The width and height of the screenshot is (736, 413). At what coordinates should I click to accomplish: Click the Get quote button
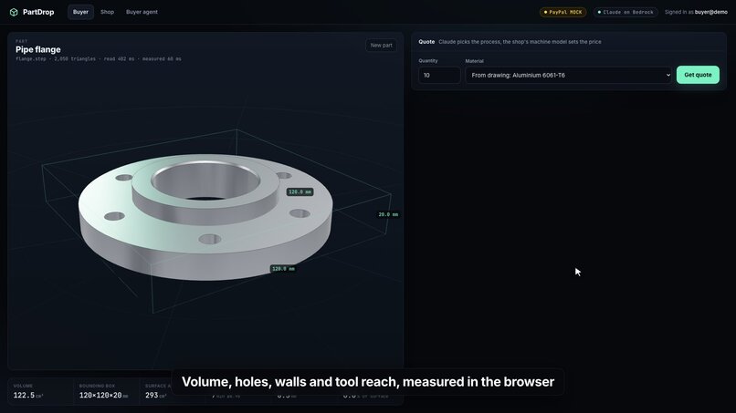698,75
